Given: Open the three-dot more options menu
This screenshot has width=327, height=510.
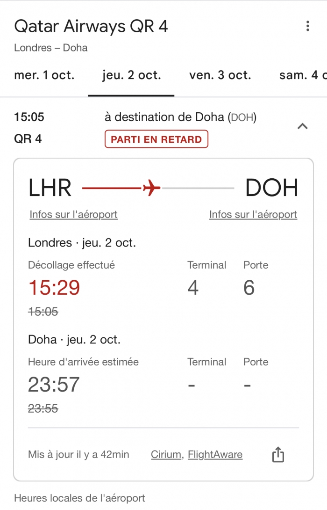Looking at the screenshot, I should coord(307,26).
